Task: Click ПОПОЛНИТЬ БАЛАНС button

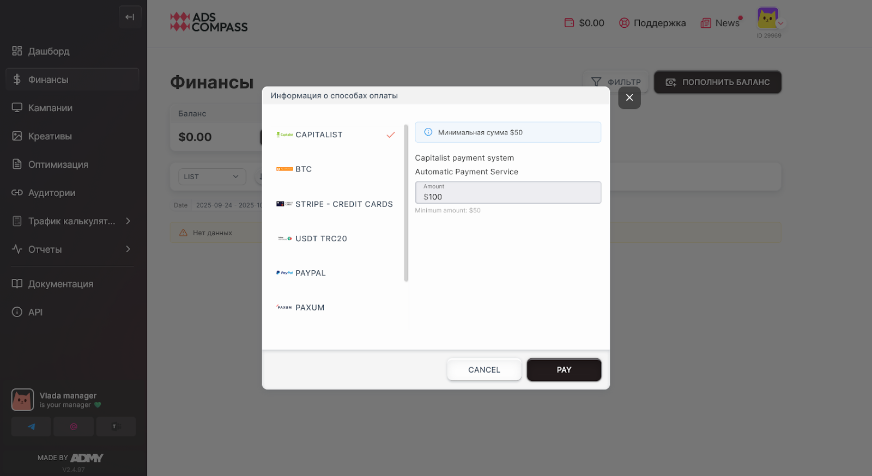Action: click(x=718, y=82)
